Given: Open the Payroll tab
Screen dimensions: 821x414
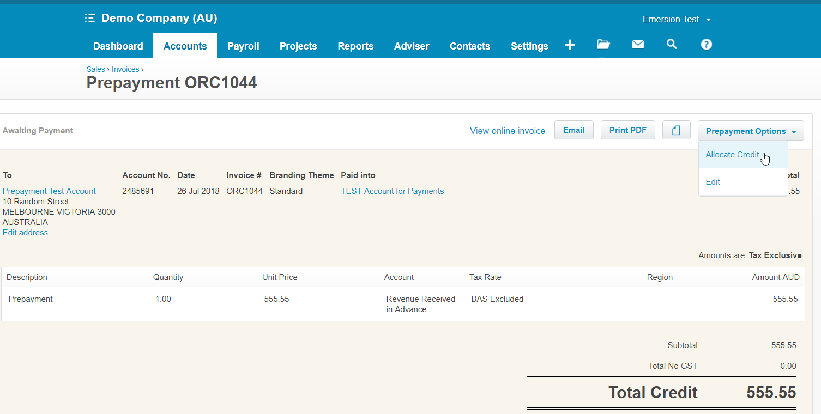Looking at the screenshot, I should (243, 46).
